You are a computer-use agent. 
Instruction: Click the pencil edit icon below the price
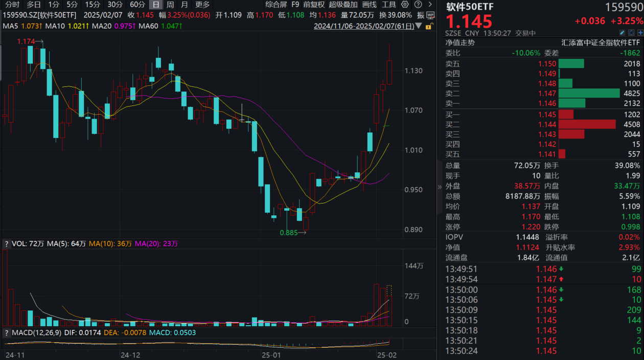click(622, 32)
